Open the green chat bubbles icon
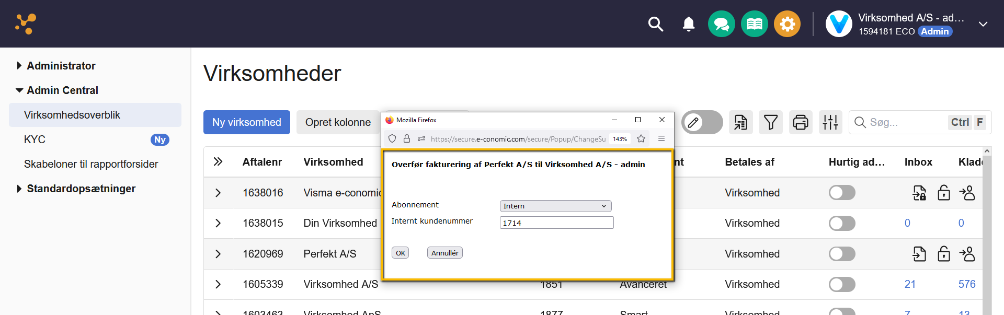 tap(721, 24)
